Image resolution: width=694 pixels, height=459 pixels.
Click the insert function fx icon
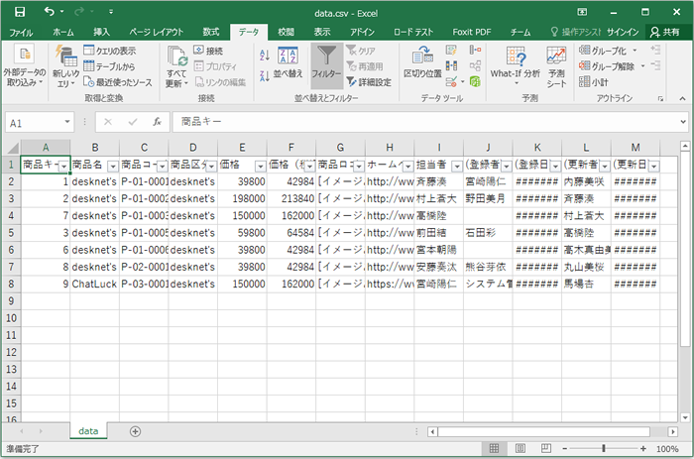tap(157, 122)
